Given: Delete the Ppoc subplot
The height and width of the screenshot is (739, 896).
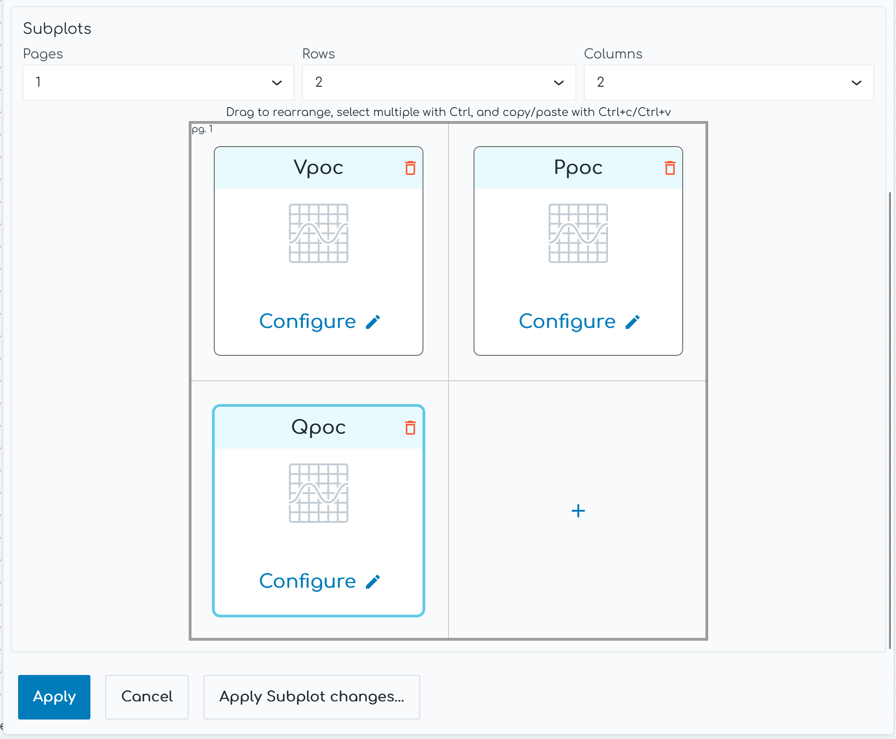Looking at the screenshot, I should pos(669,167).
